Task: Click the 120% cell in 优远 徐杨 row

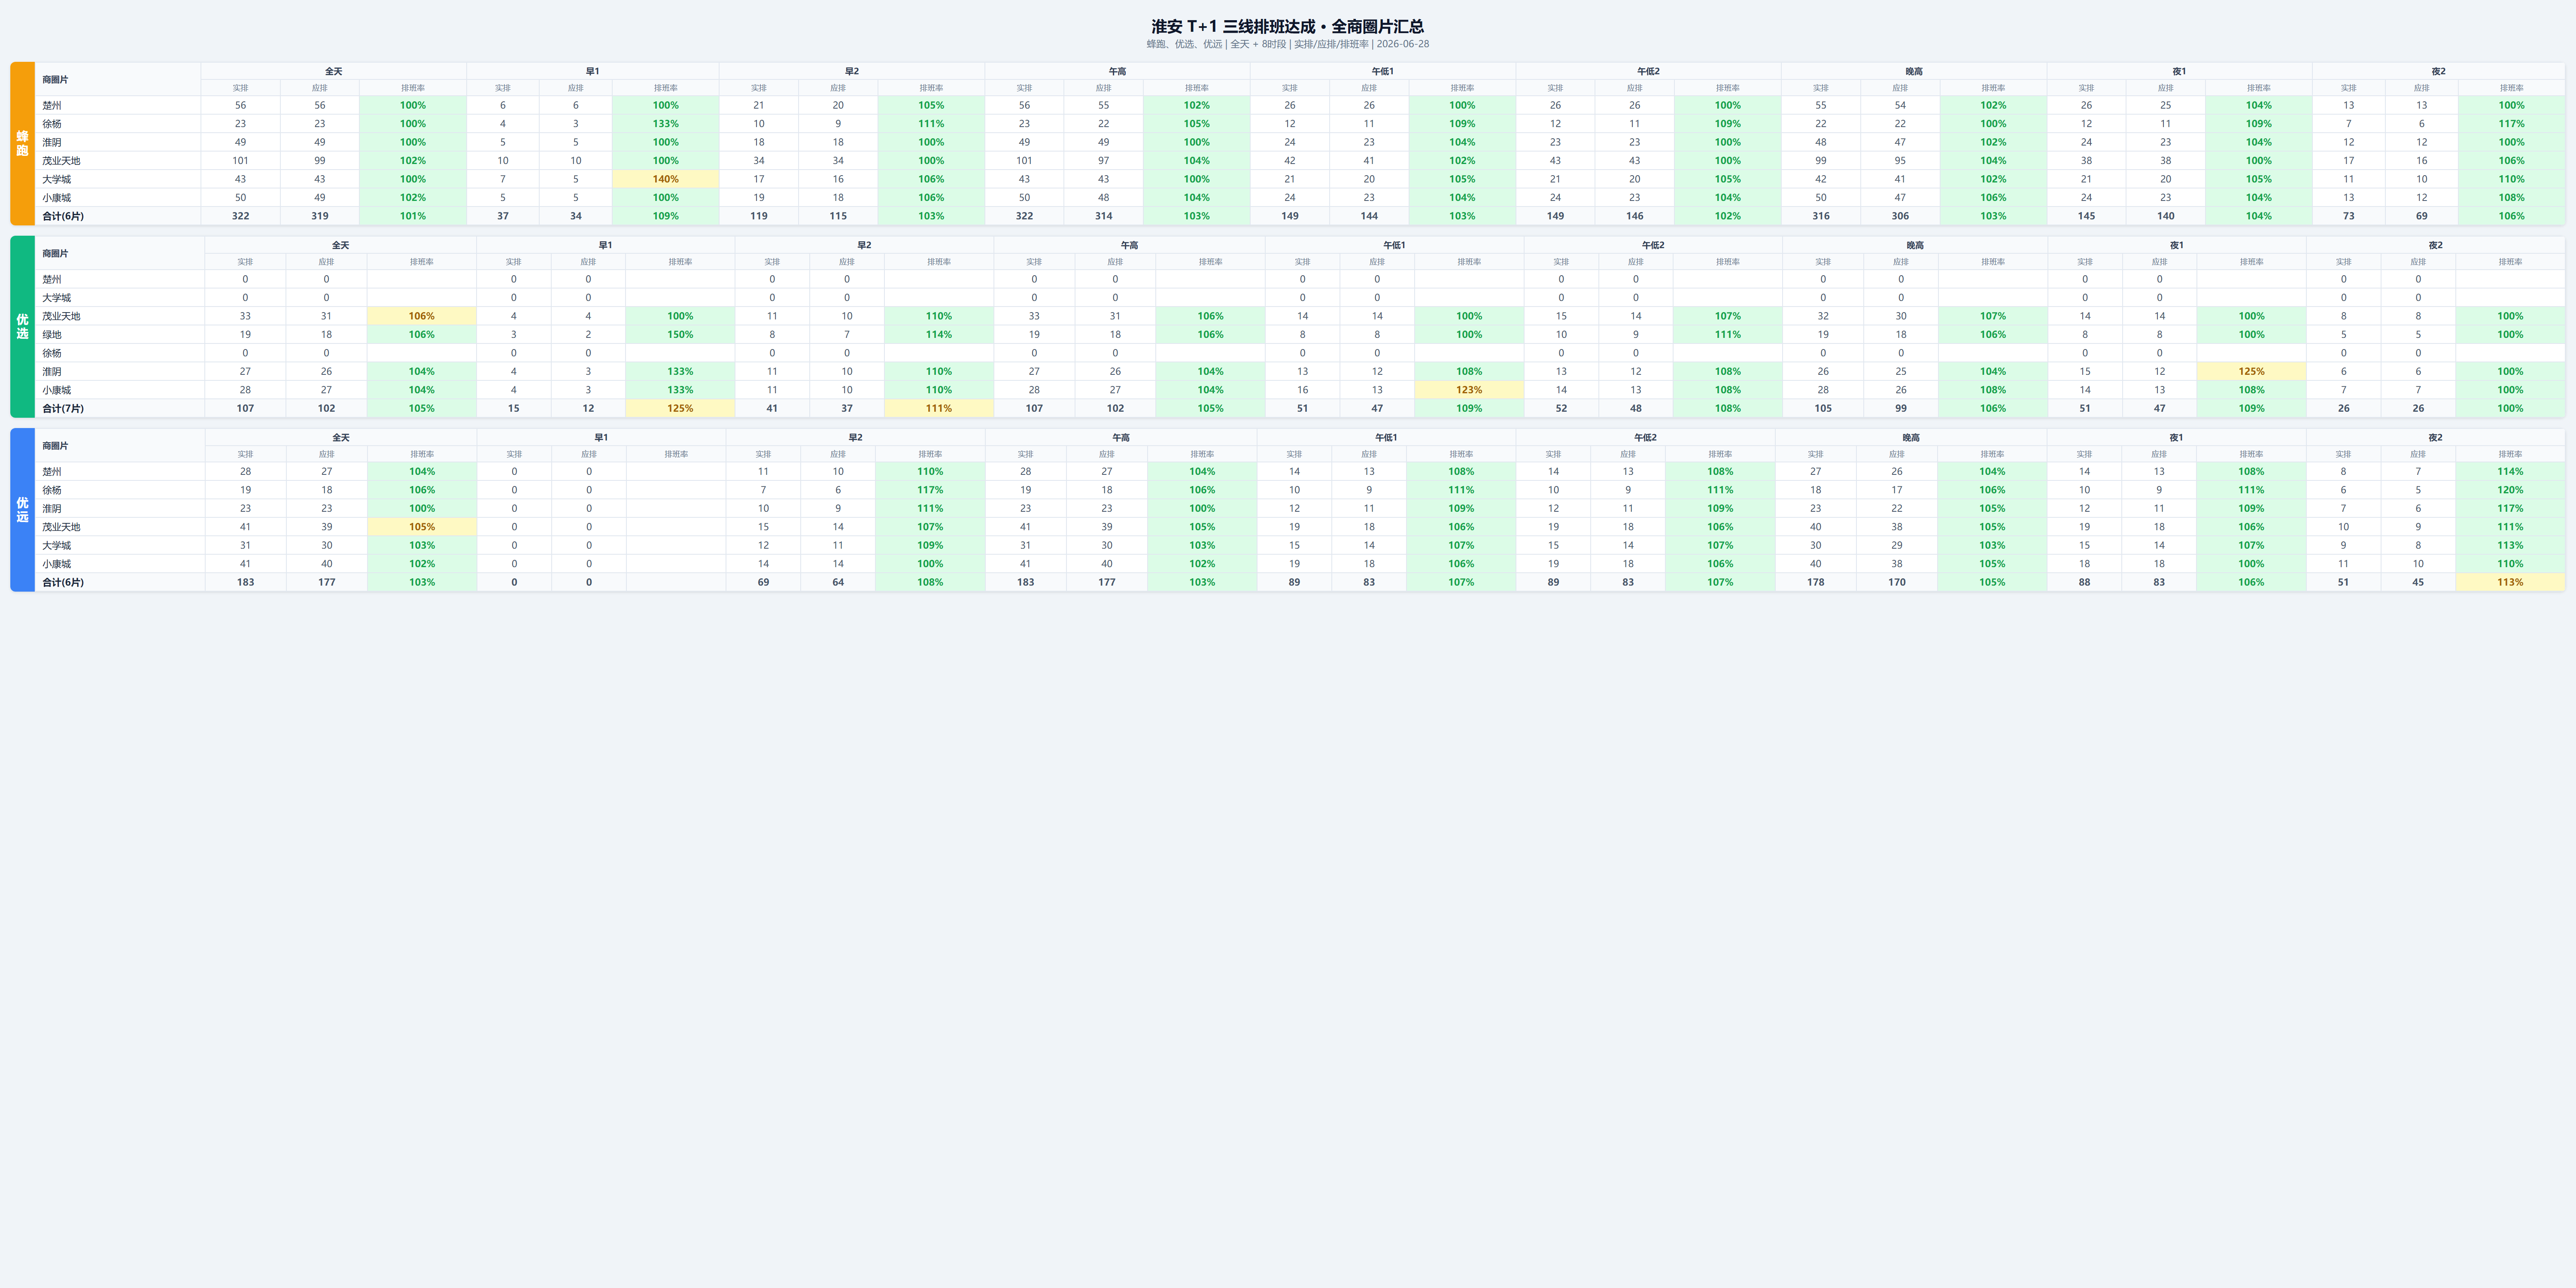Action: click(x=2510, y=490)
